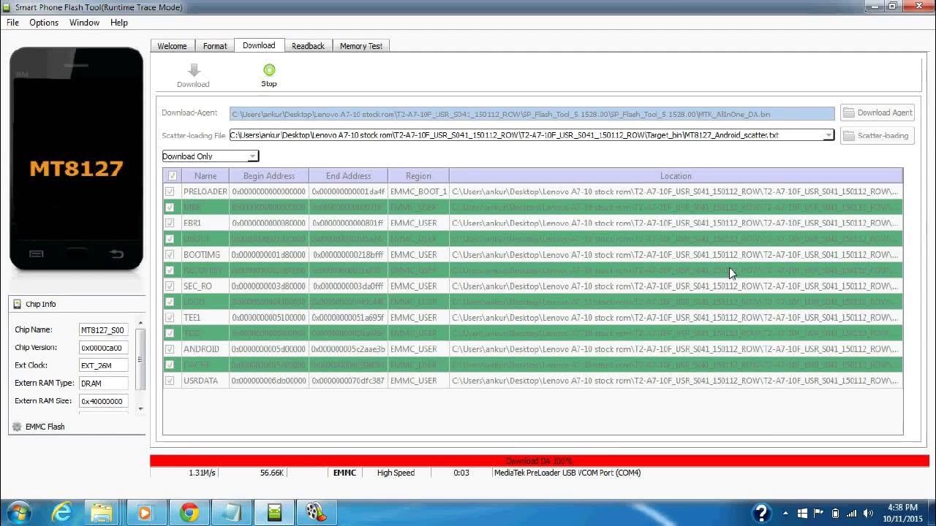Toggle the TEE1 row checkbox

tap(170, 318)
